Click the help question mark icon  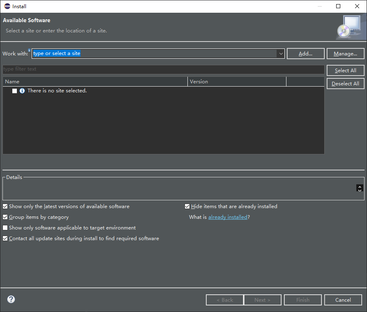(11, 299)
